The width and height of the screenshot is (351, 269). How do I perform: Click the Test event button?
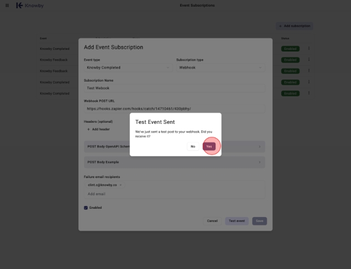coord(236,221)
